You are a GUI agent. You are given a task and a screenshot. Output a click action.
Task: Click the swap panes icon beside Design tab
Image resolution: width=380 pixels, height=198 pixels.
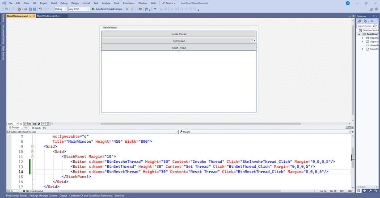pos(25,128)
